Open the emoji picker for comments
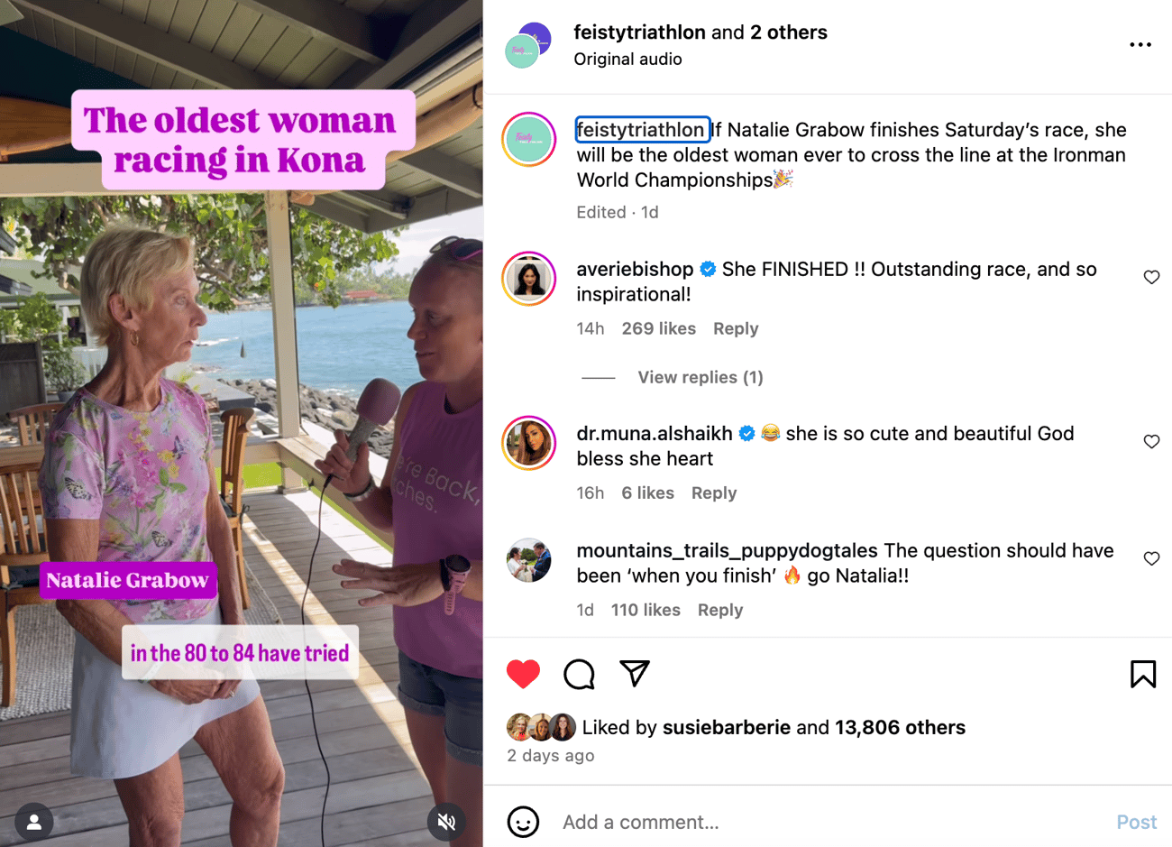The height and width of the screenshot is (847, 1172). click(523, 822)
